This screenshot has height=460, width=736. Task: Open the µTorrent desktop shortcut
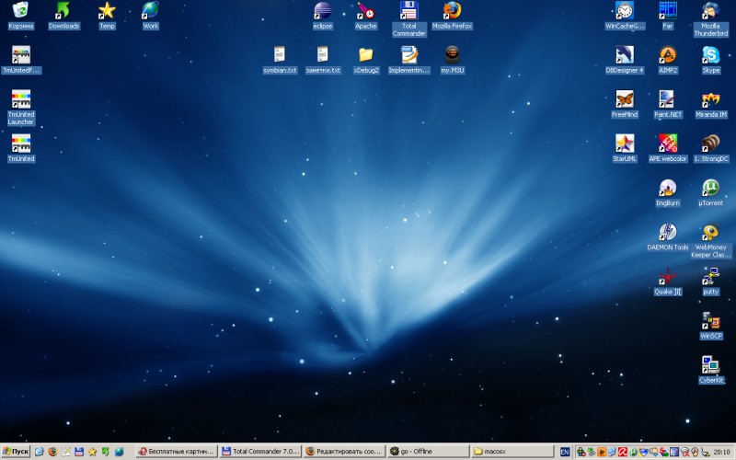(x=710, y=188)
